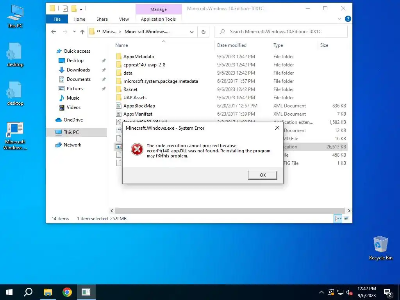This screenshot has height=300, width=400.
Task: Open the Share ribbon tab
Action: [102, 19]
